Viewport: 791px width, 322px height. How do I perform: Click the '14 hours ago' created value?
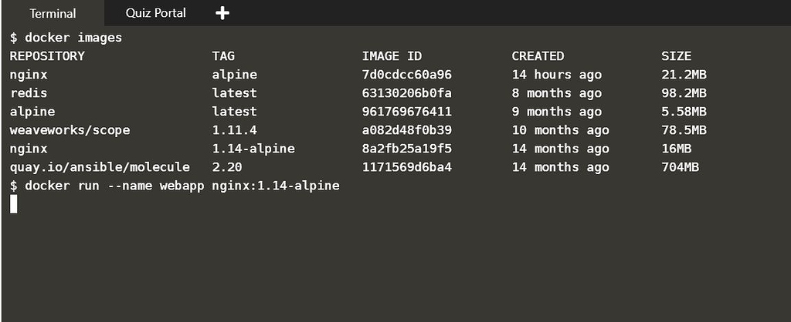click(556, 74)
